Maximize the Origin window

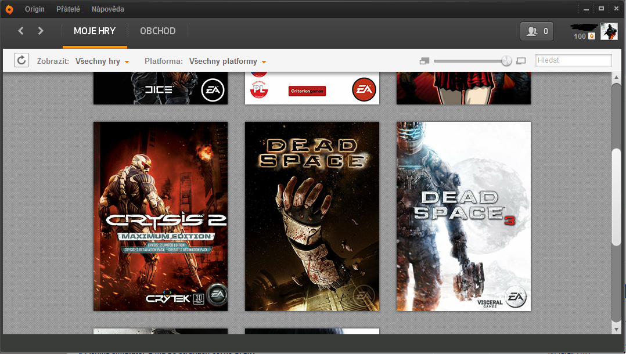[x=601, y=8]
